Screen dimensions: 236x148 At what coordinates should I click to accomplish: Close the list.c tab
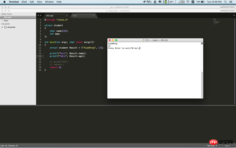93,16
